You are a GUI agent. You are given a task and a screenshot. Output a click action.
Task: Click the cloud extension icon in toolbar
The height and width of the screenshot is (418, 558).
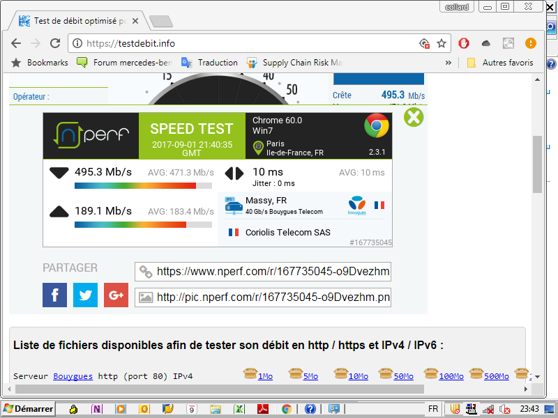tap(486, 43)
